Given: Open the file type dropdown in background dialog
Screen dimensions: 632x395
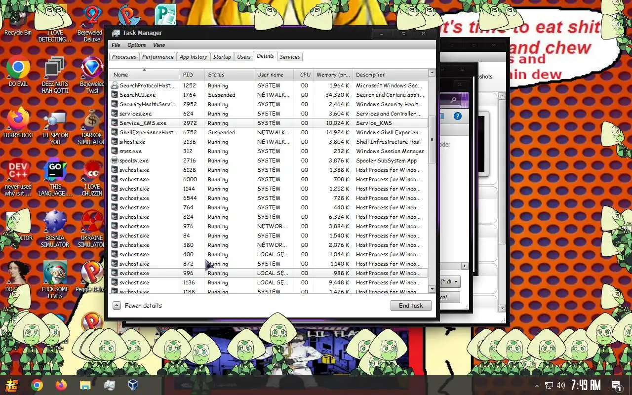Looking at the screenshot, I should pos(450,282).
